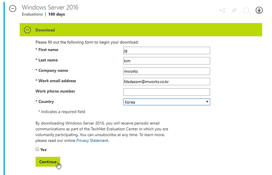The image size is (272, 175).
Task: Pin this evaluation with the pin icon
Action: click(x=234, y=11)
